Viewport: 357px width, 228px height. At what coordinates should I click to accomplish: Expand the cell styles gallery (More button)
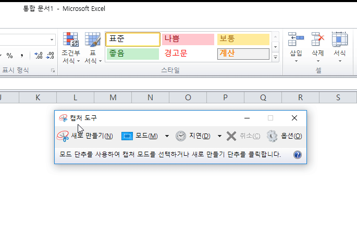click(276, 58)
